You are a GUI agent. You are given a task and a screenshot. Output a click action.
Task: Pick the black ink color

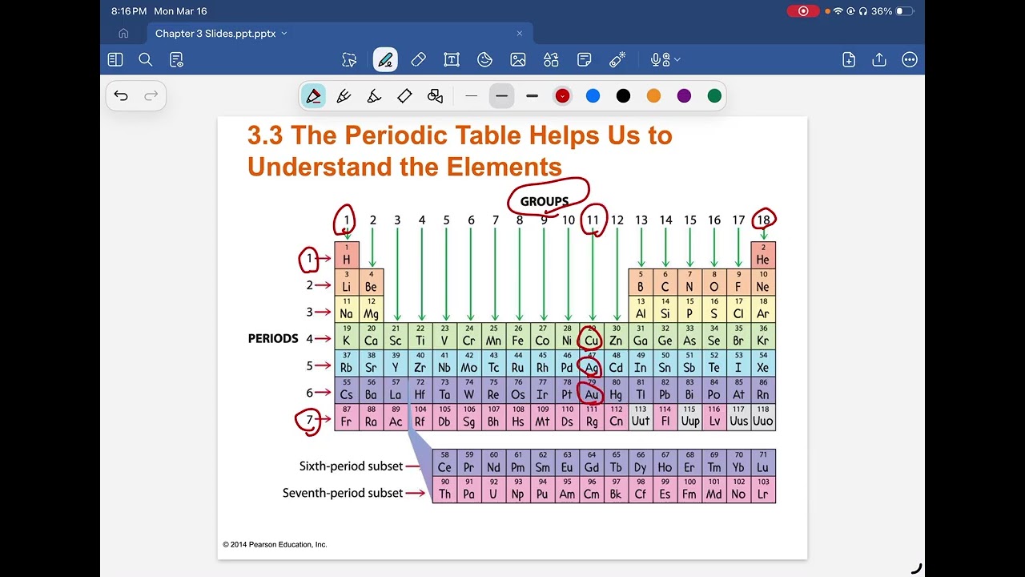[623, 96]
